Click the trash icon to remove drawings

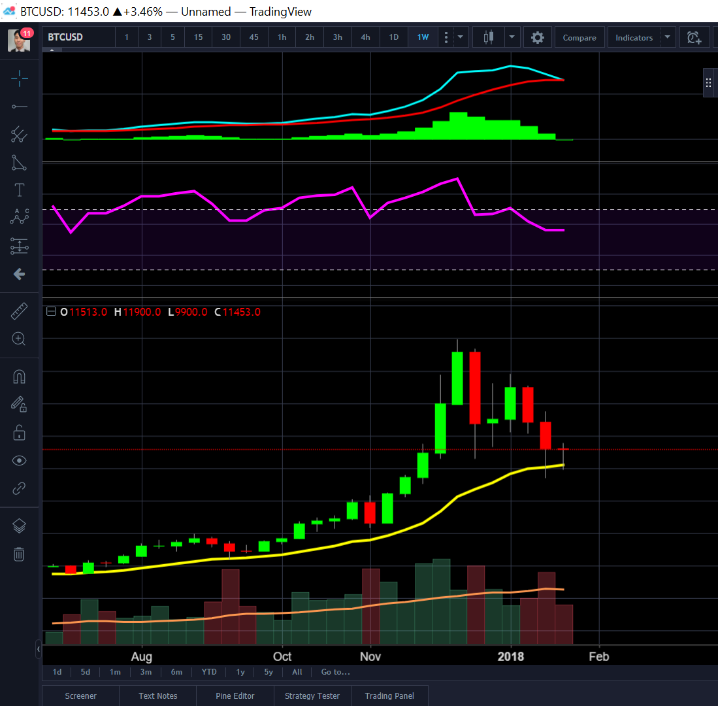tap(19, 554)
